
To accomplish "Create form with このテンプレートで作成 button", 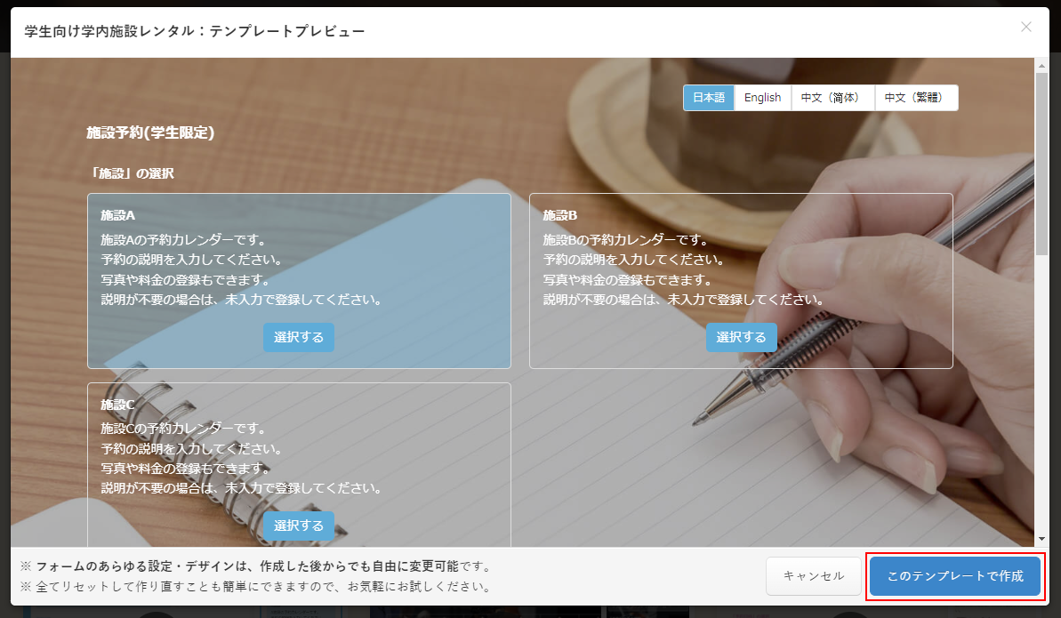I will (x=954, y=576).
